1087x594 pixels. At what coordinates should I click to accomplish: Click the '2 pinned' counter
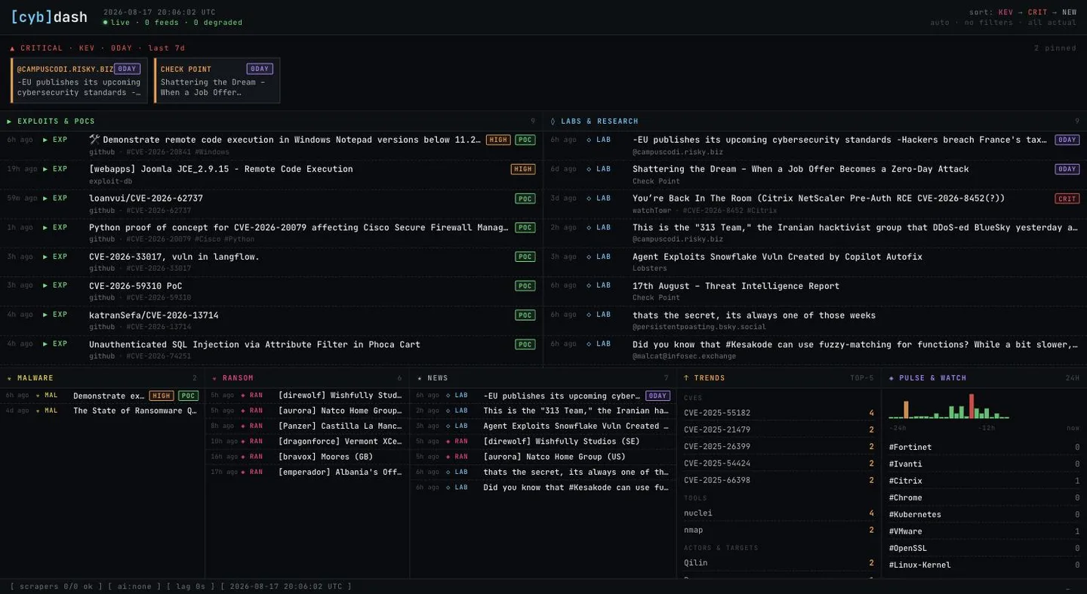click(x=1056, y=48)
